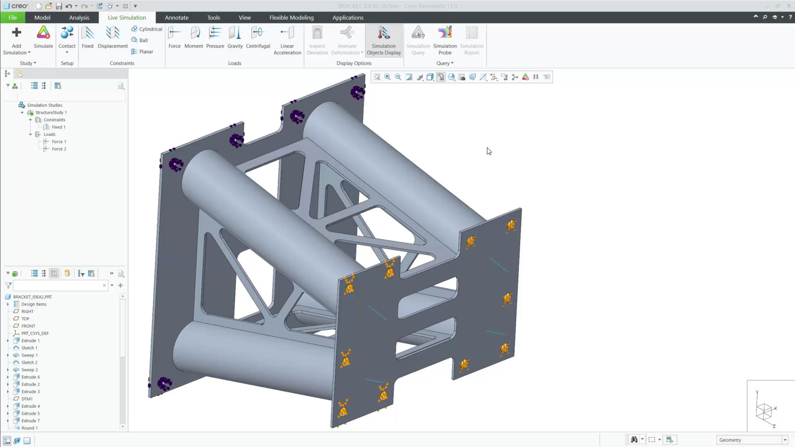Click Zoom In in graphics toolbar
Screen dimensions: 795x447
tap(388, 77)
